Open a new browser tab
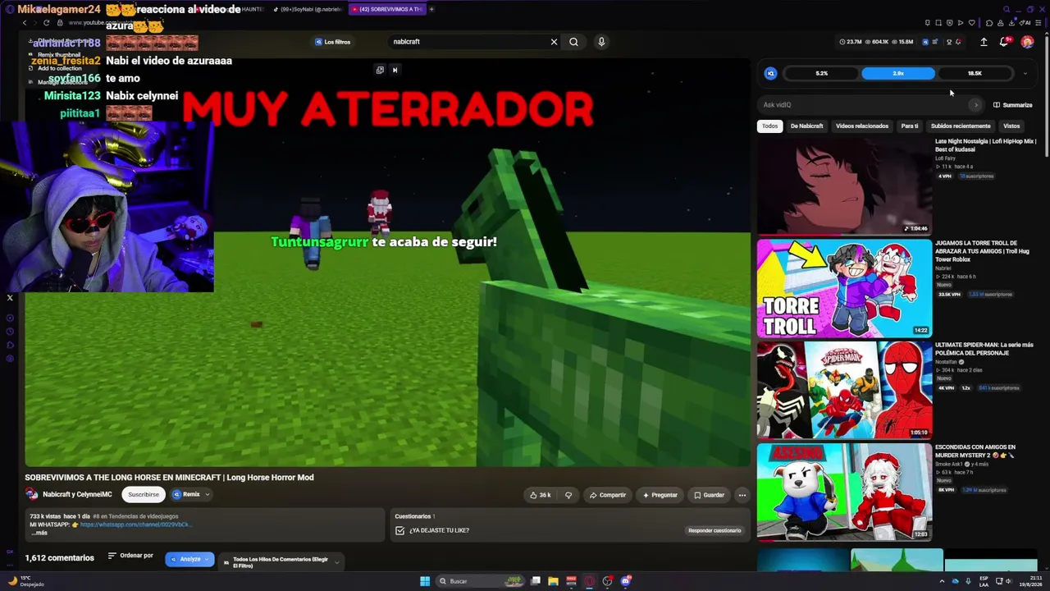1050x591 pixels. pyautogui.click(x=431, y=9)
